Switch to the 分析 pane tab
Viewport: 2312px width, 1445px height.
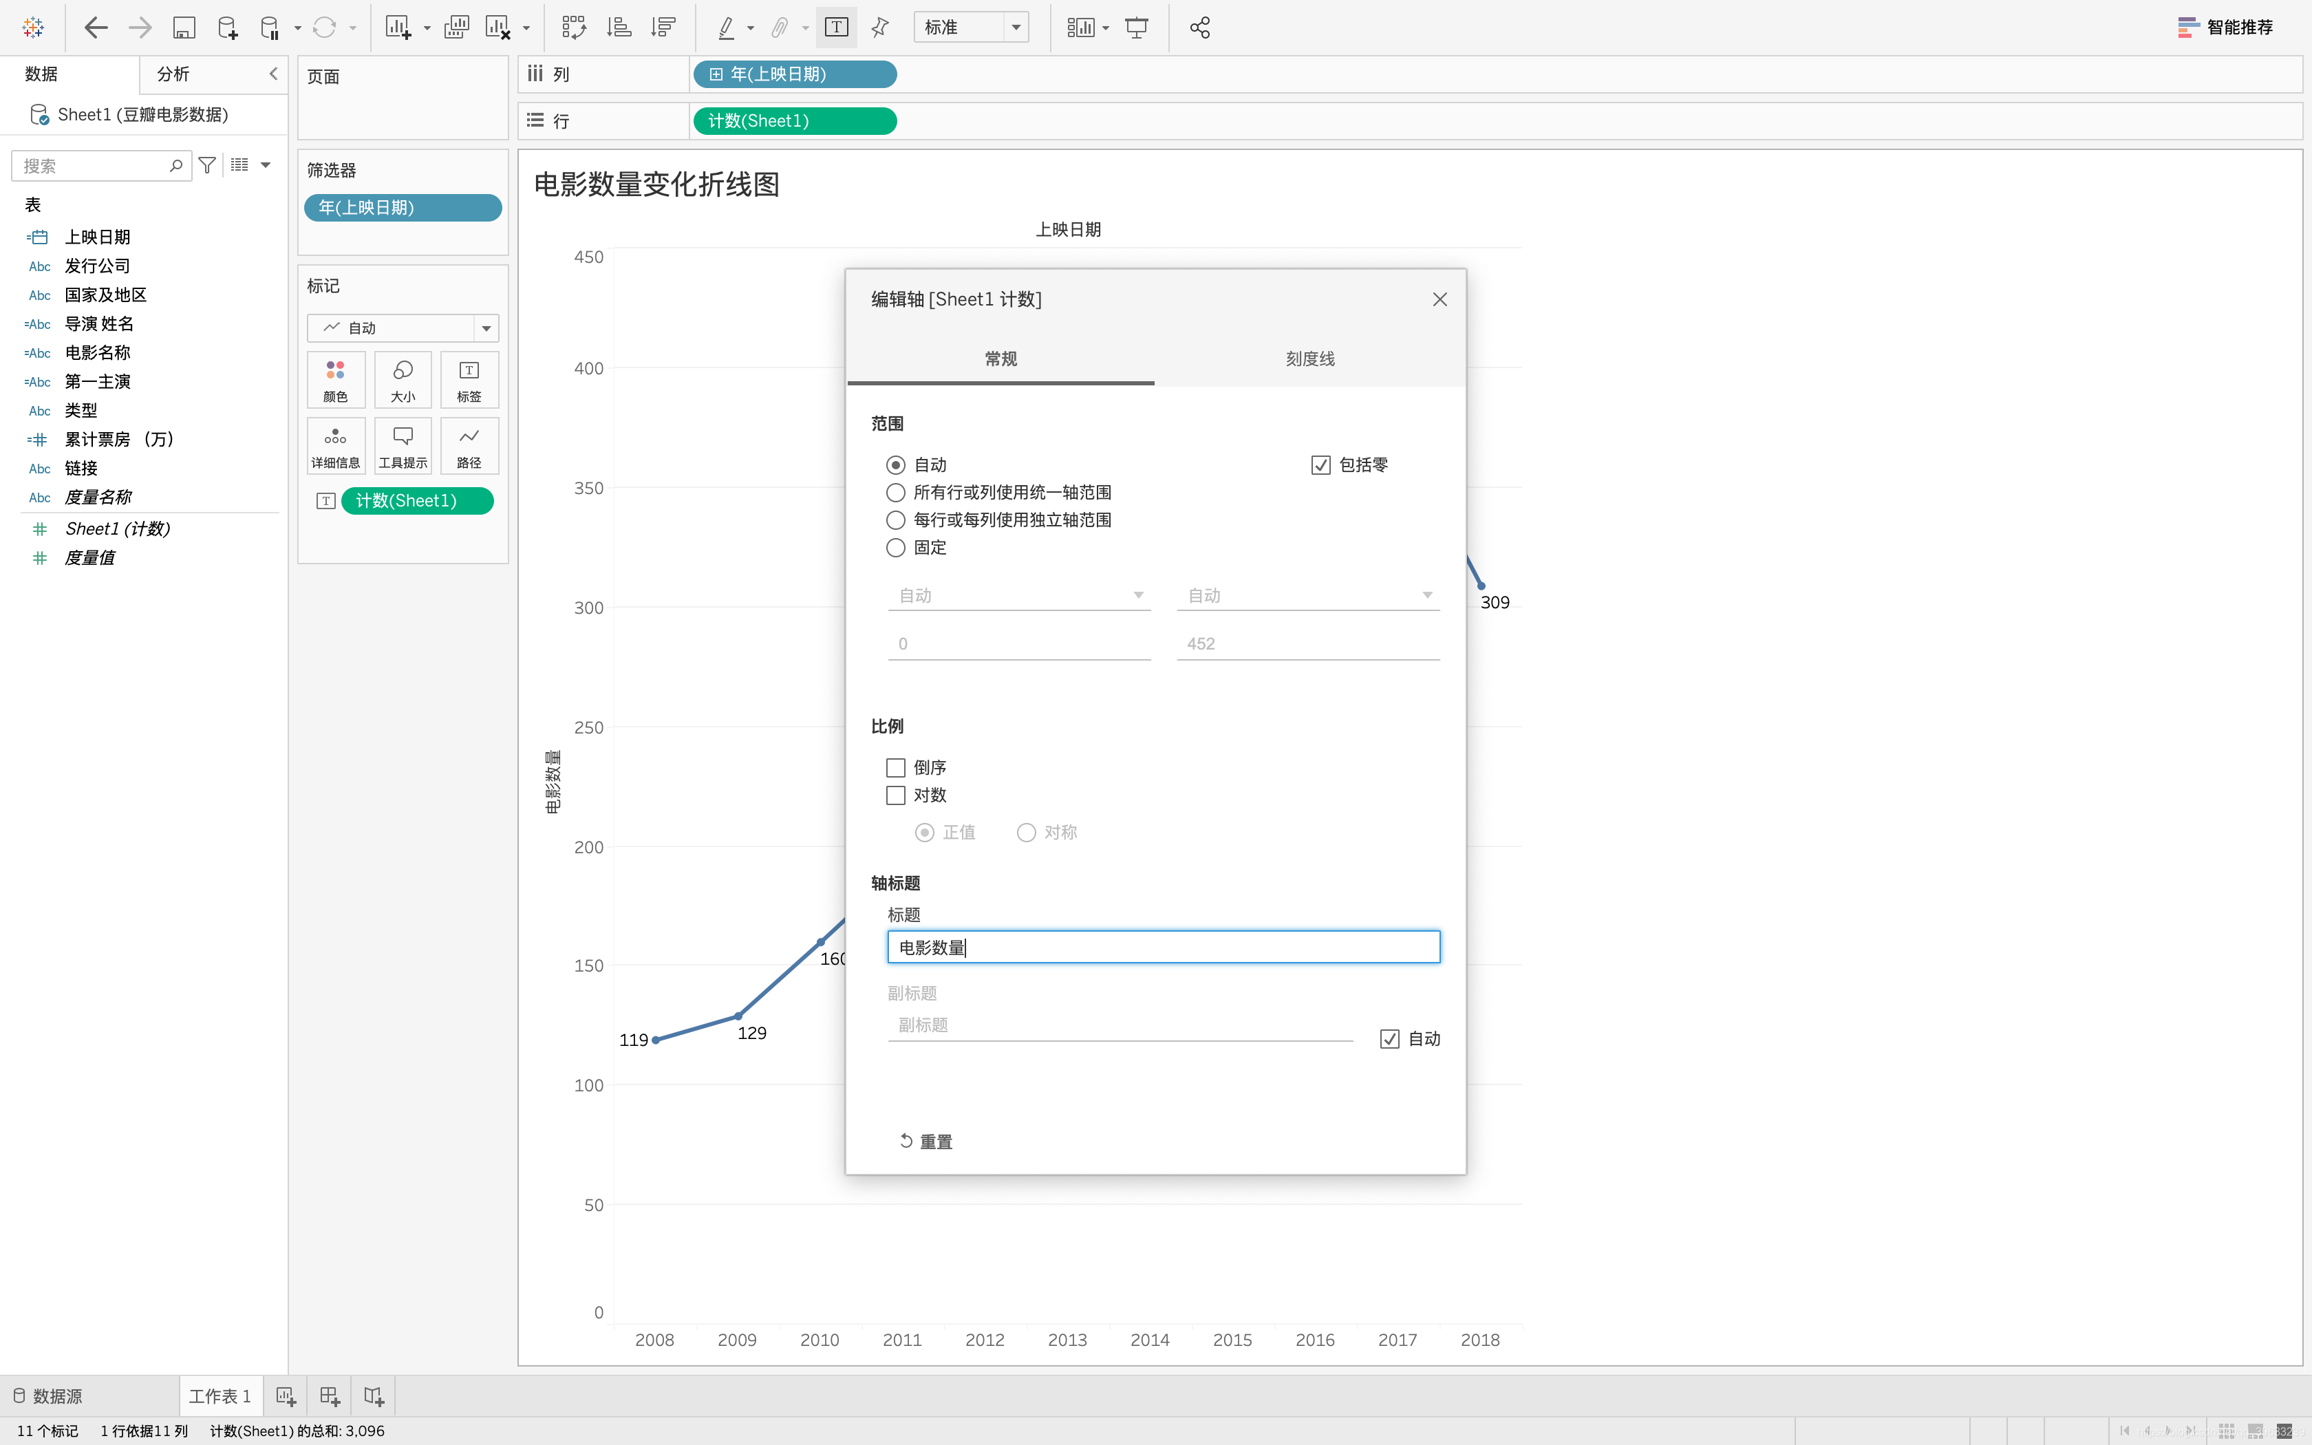173,74
